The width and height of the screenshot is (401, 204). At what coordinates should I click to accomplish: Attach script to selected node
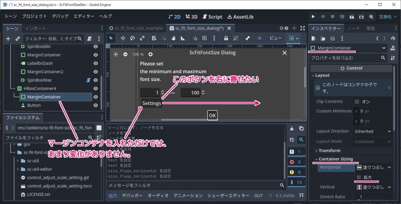point(90,39)
